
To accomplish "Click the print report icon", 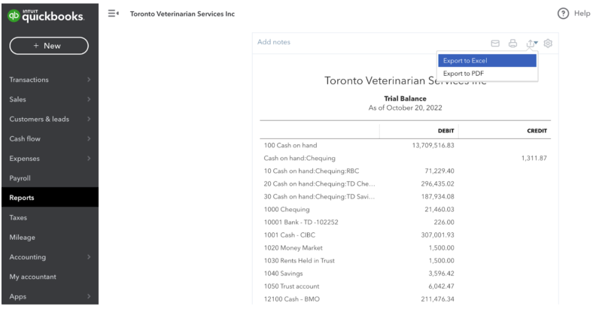I will click(x=513, y=44).
